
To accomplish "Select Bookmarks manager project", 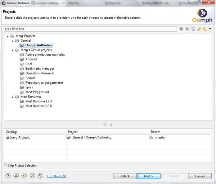I will pyautogui.click(x=40, y=69).
